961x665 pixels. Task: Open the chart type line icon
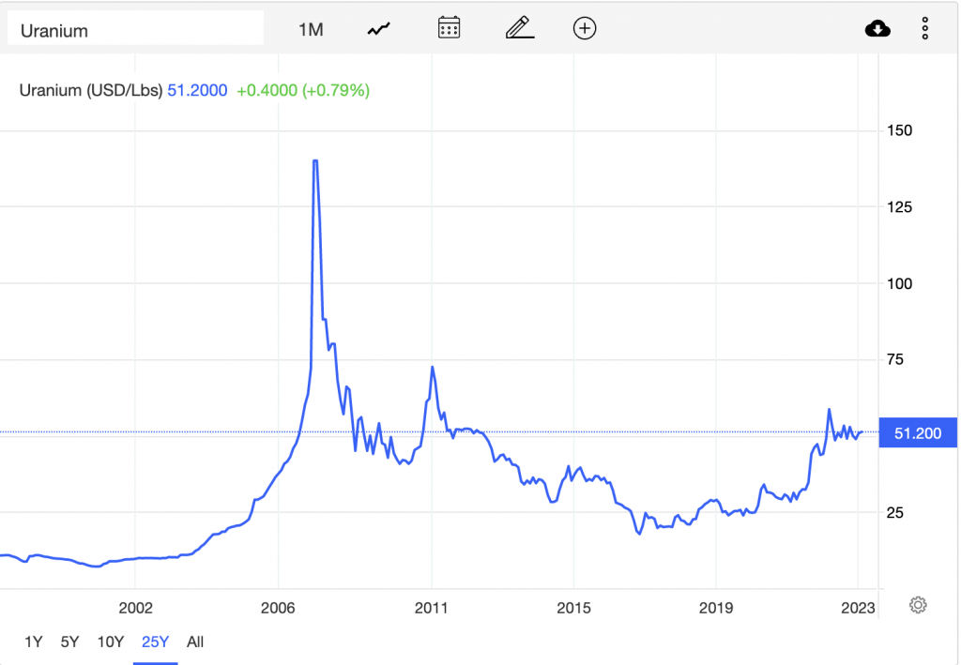(379, 29)
